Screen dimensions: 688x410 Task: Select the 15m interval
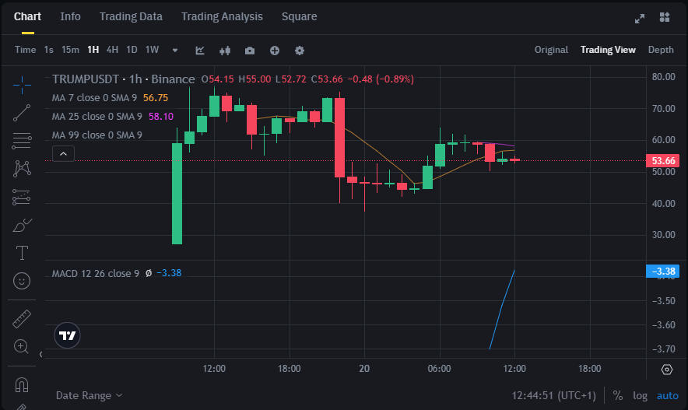(70, 50)
